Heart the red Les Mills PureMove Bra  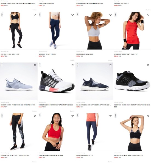[x=72, y=116]
